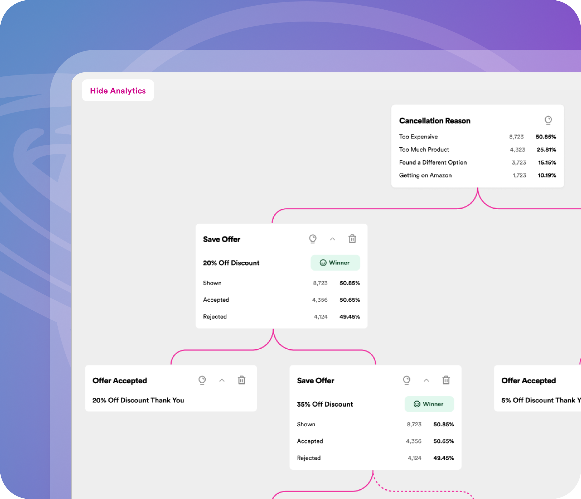Click lightbulb icon on 20% Off Save Offer
Screen dimensions: 581x499
click(x=313, y=239)
